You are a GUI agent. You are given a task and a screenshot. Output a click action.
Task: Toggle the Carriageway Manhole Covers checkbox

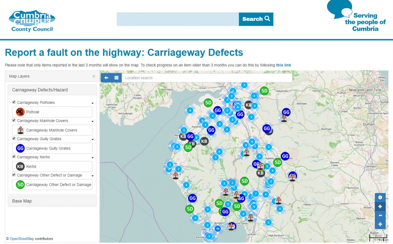click(14, 121)
